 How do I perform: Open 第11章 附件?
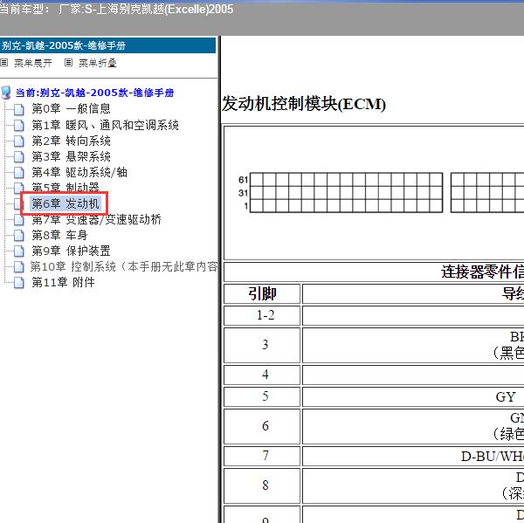coord(63,282)
